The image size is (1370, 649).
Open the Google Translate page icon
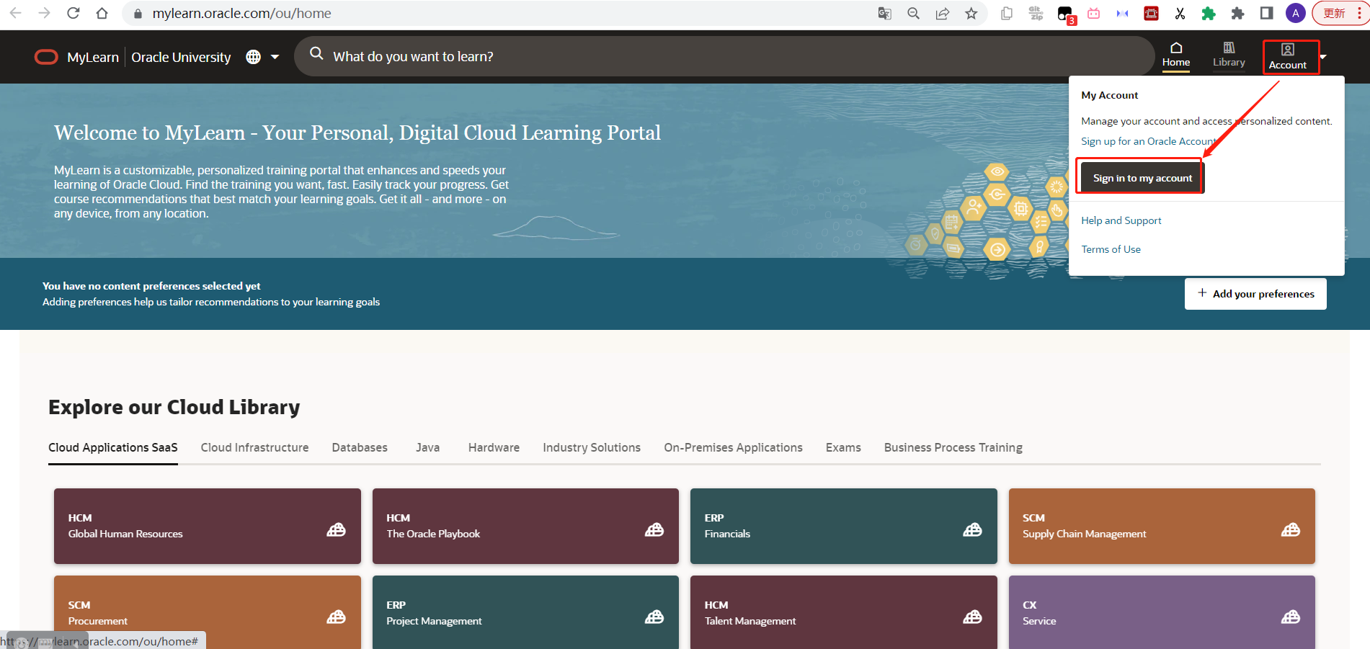(x=885, y=13)
